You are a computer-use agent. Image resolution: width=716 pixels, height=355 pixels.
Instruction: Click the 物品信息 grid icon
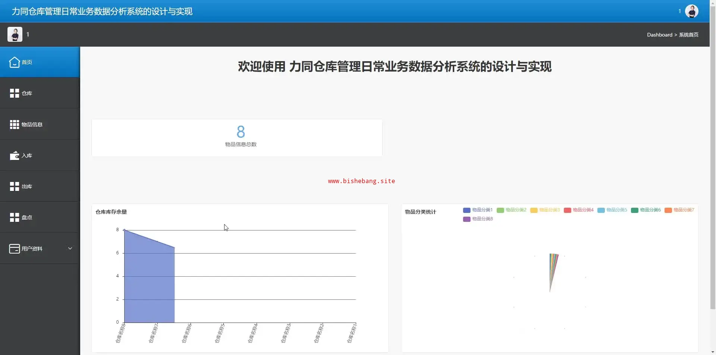point(14,125)
